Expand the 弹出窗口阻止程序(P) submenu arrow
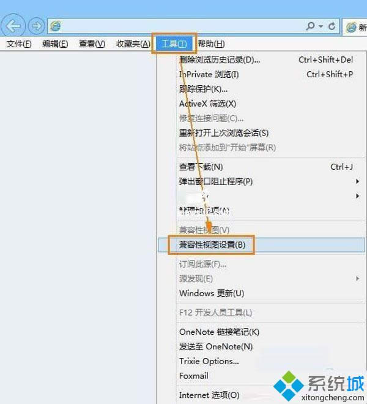The image size is (367, 404). [x=357, y=181]
